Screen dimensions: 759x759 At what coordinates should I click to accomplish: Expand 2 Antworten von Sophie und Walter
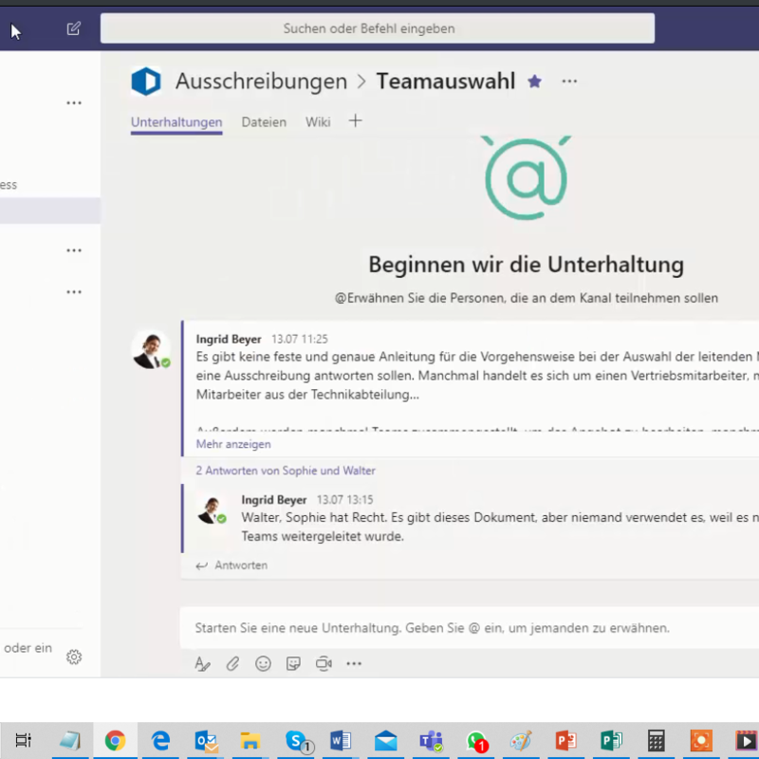point(286,471)
